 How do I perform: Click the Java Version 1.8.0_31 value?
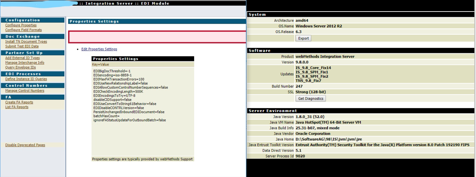pos(310,117)
